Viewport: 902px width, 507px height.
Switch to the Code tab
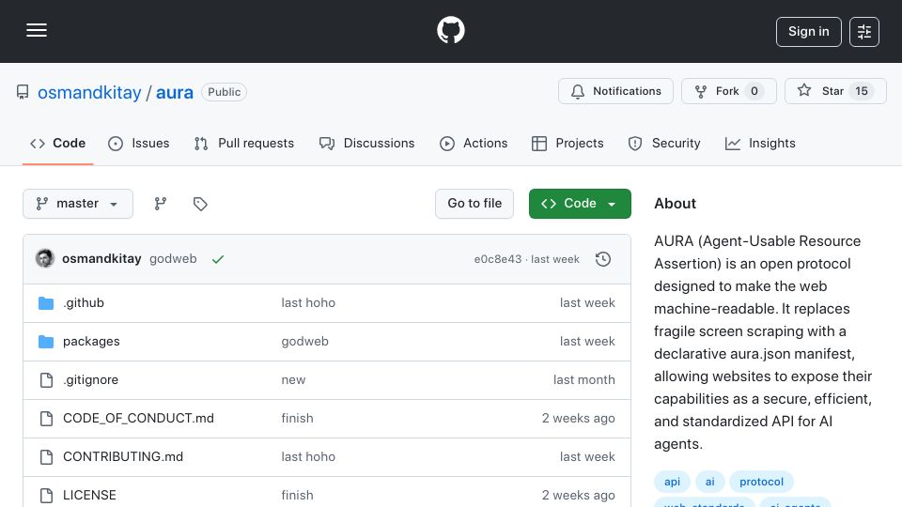[x=57, y=143]
